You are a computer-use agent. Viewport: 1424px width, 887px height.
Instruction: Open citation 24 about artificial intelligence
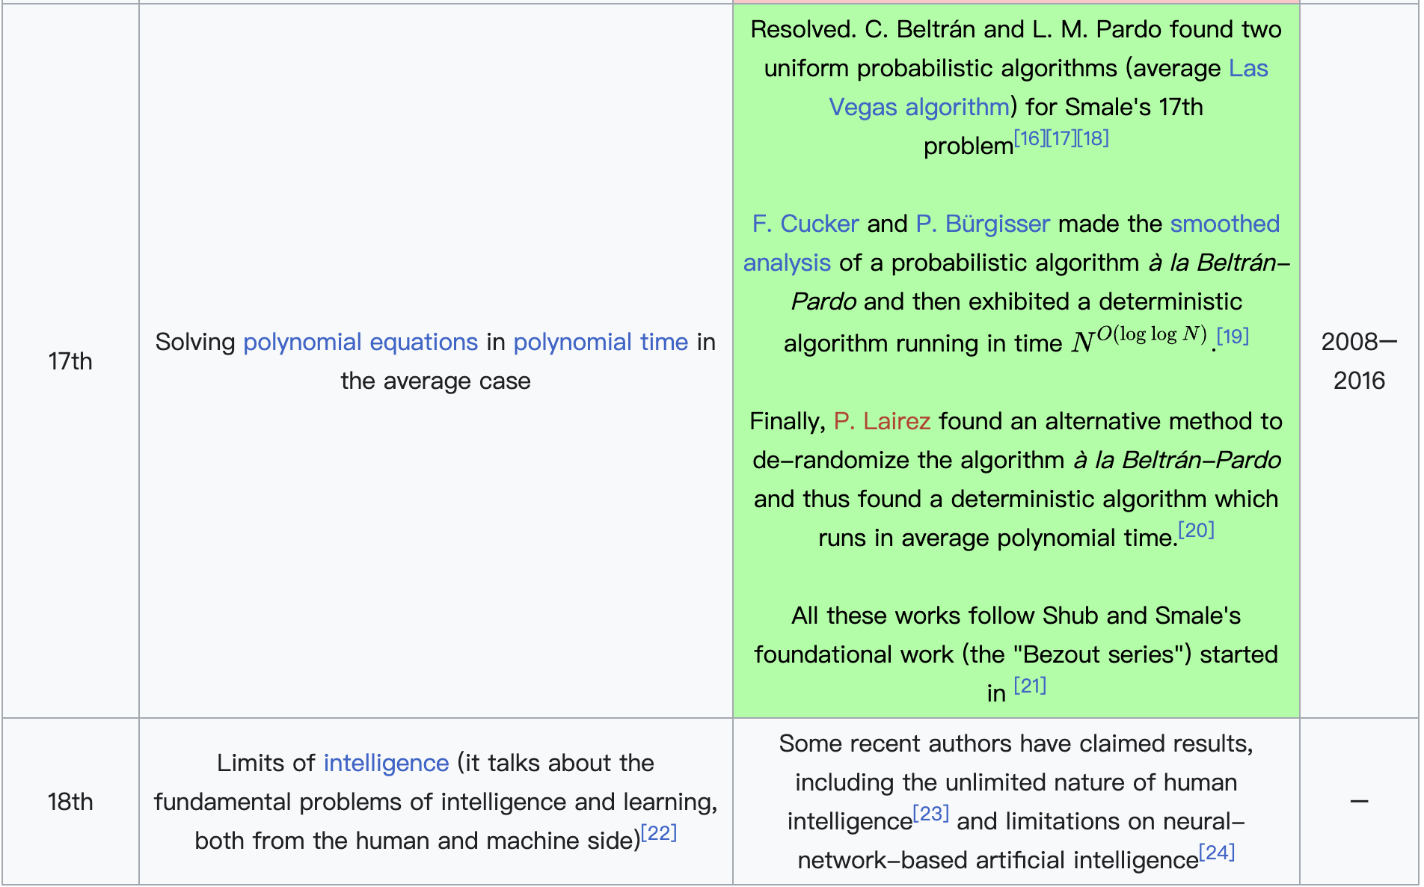[x=1217, y=853]
